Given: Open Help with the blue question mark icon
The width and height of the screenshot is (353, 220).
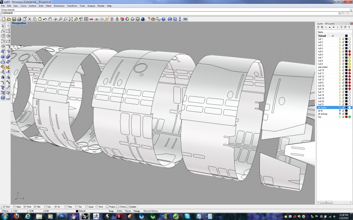Looking at the screenshot, I should 163,19.
